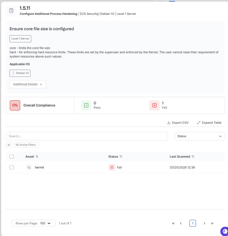The height and width of the screenshot is (236, 228).
Task: Click the red Fail icon in hermit row
Action: coord(112,167)
